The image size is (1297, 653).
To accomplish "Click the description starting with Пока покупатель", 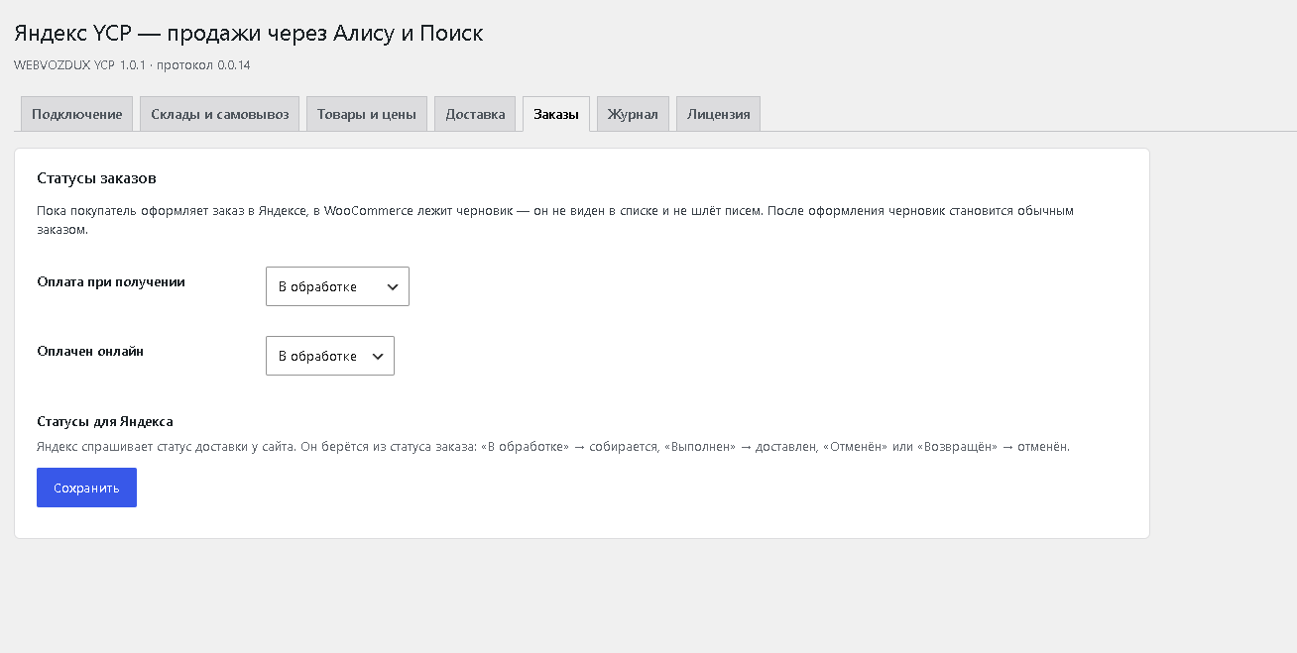I will pos(555,220).
